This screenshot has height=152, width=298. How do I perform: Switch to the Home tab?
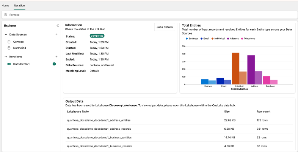click(x=5, y=6)
